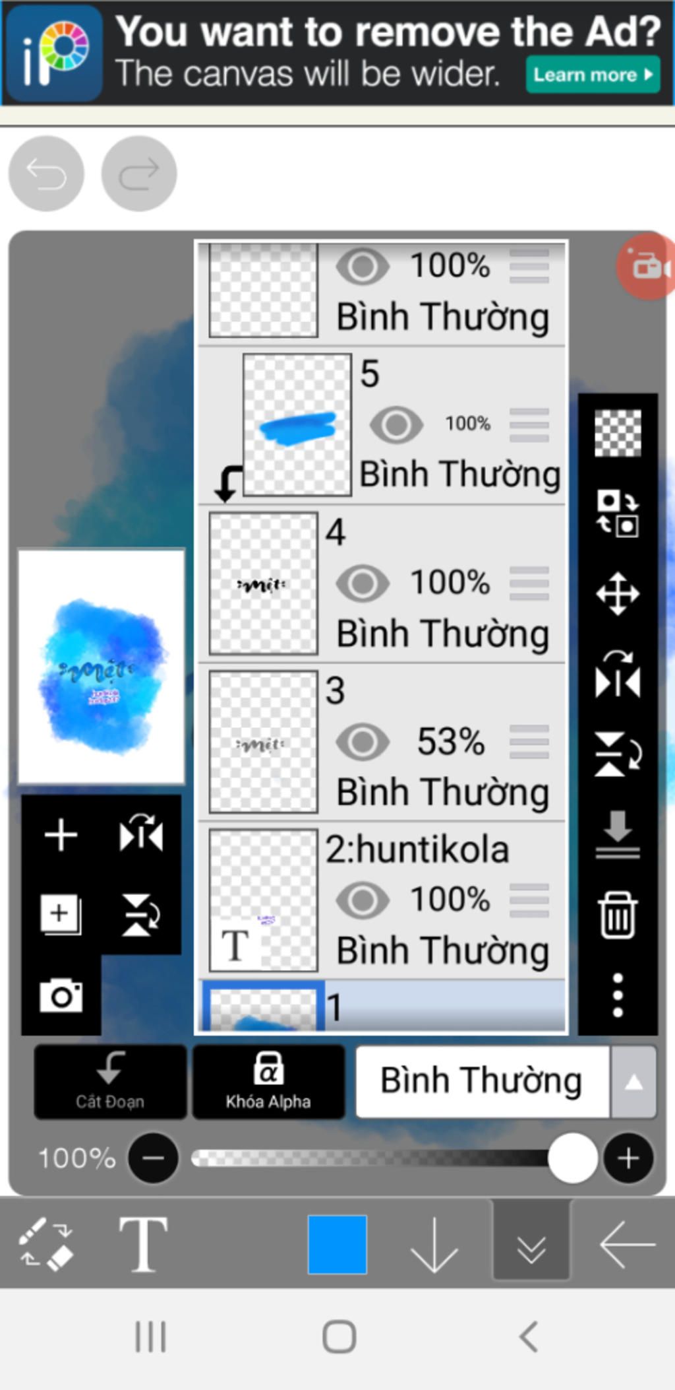This screenshot has height=1390, width=675.
Task: Add a new layer with plus icon
Action: pyautogui.click(x=61, y=835)
